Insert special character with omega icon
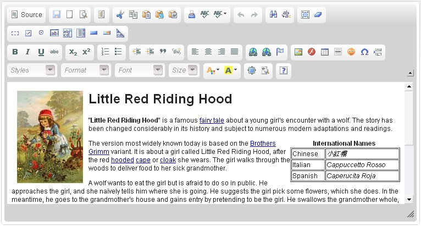The image size is (421, 226). (x=364, y=52)
